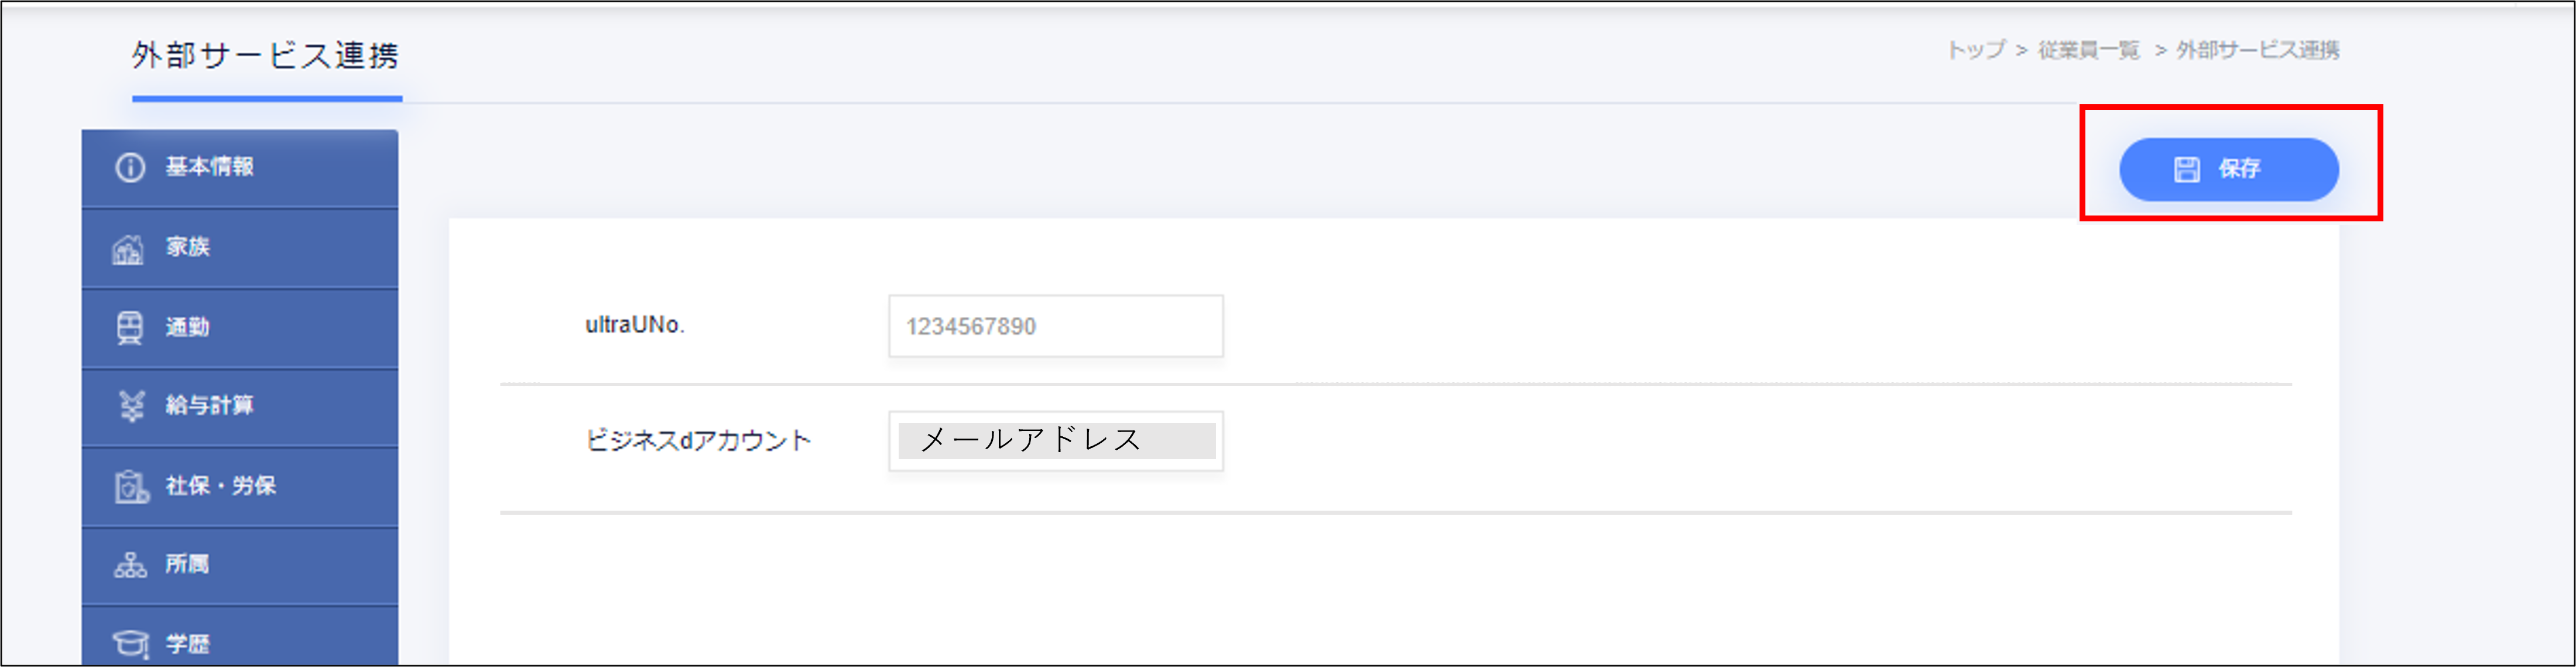This screenshot has width=2576, height=667.
Task: Go to 従業員一覧 via breadcrumb
Action: pos(2088,50)
